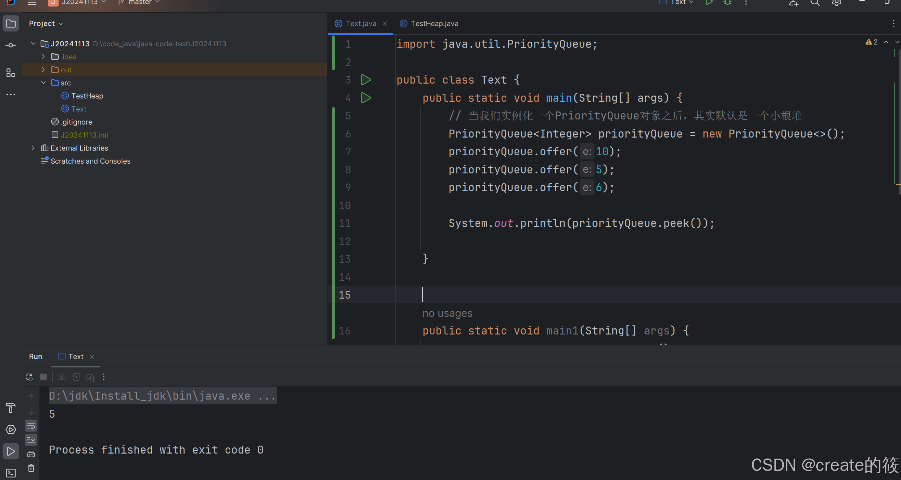Click the Rerun 'Text' icon in Run panel

pyautogui.click(x=29, y=377)
